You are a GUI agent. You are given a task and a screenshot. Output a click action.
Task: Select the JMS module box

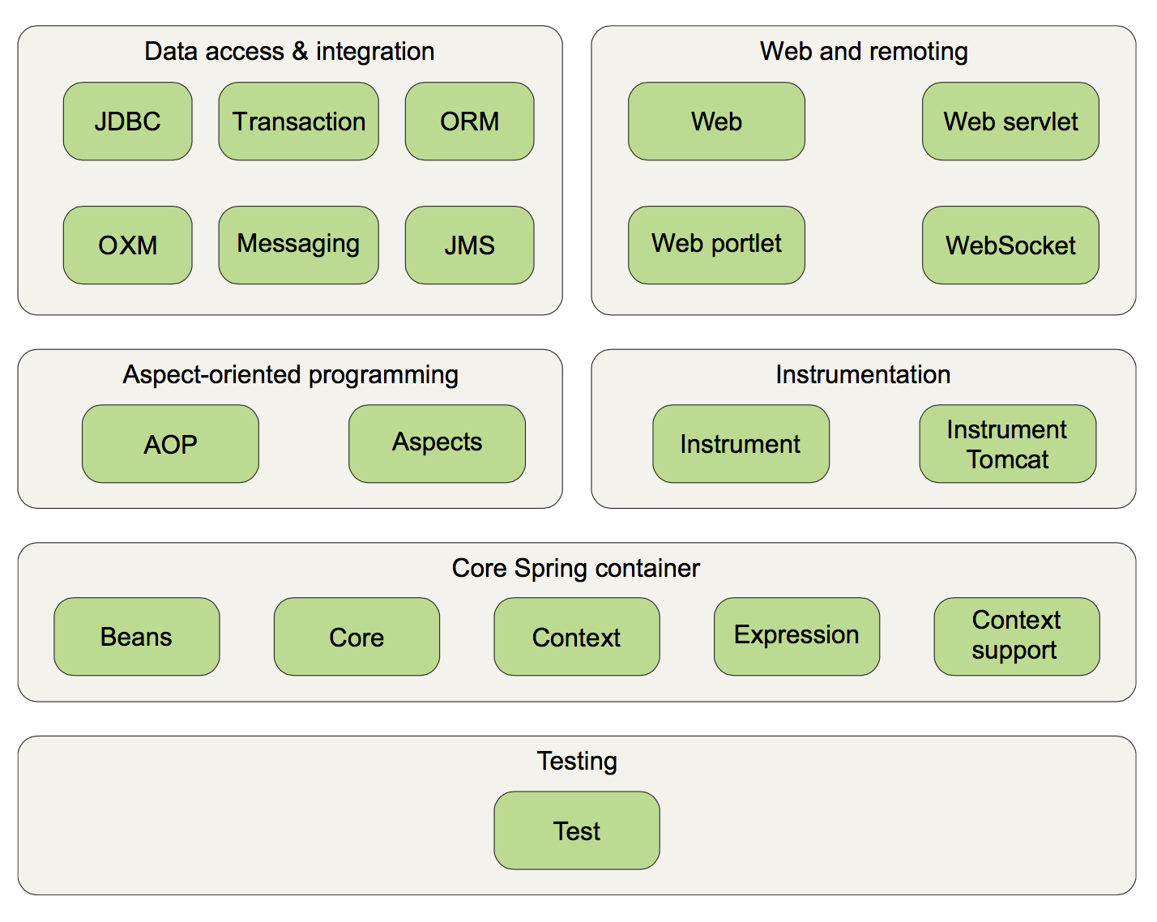[469, 245]
